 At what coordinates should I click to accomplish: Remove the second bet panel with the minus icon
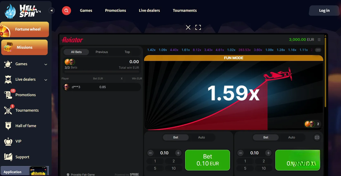coord(317,138)
